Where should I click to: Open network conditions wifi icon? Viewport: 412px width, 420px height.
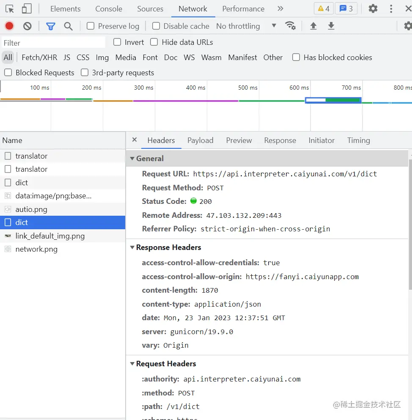click(x=290, y=26)
